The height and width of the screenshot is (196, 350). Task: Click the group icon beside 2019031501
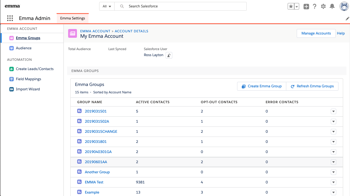79,111
